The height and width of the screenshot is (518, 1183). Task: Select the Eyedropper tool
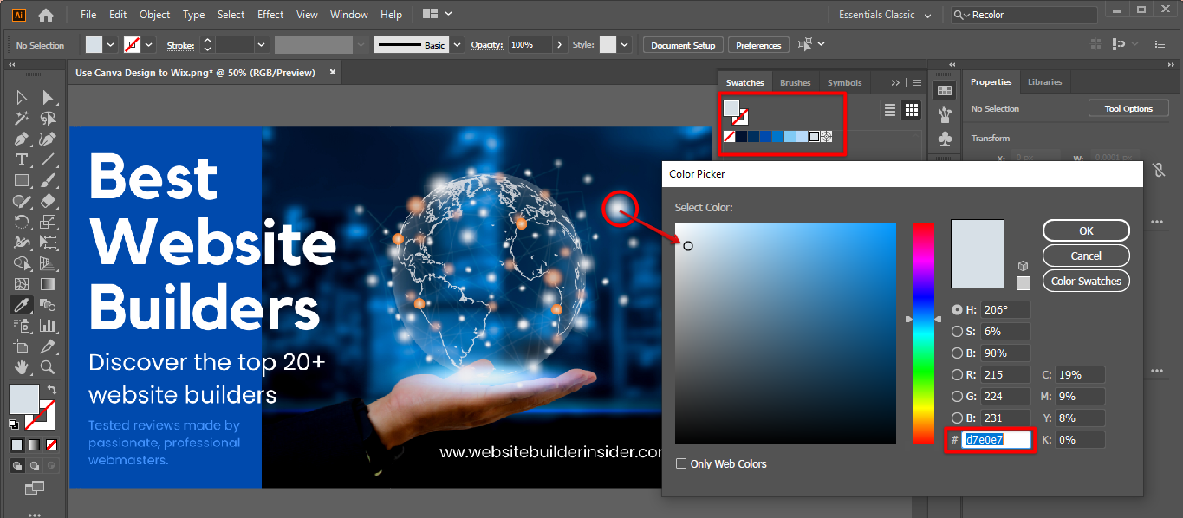(x=22, y=305)
